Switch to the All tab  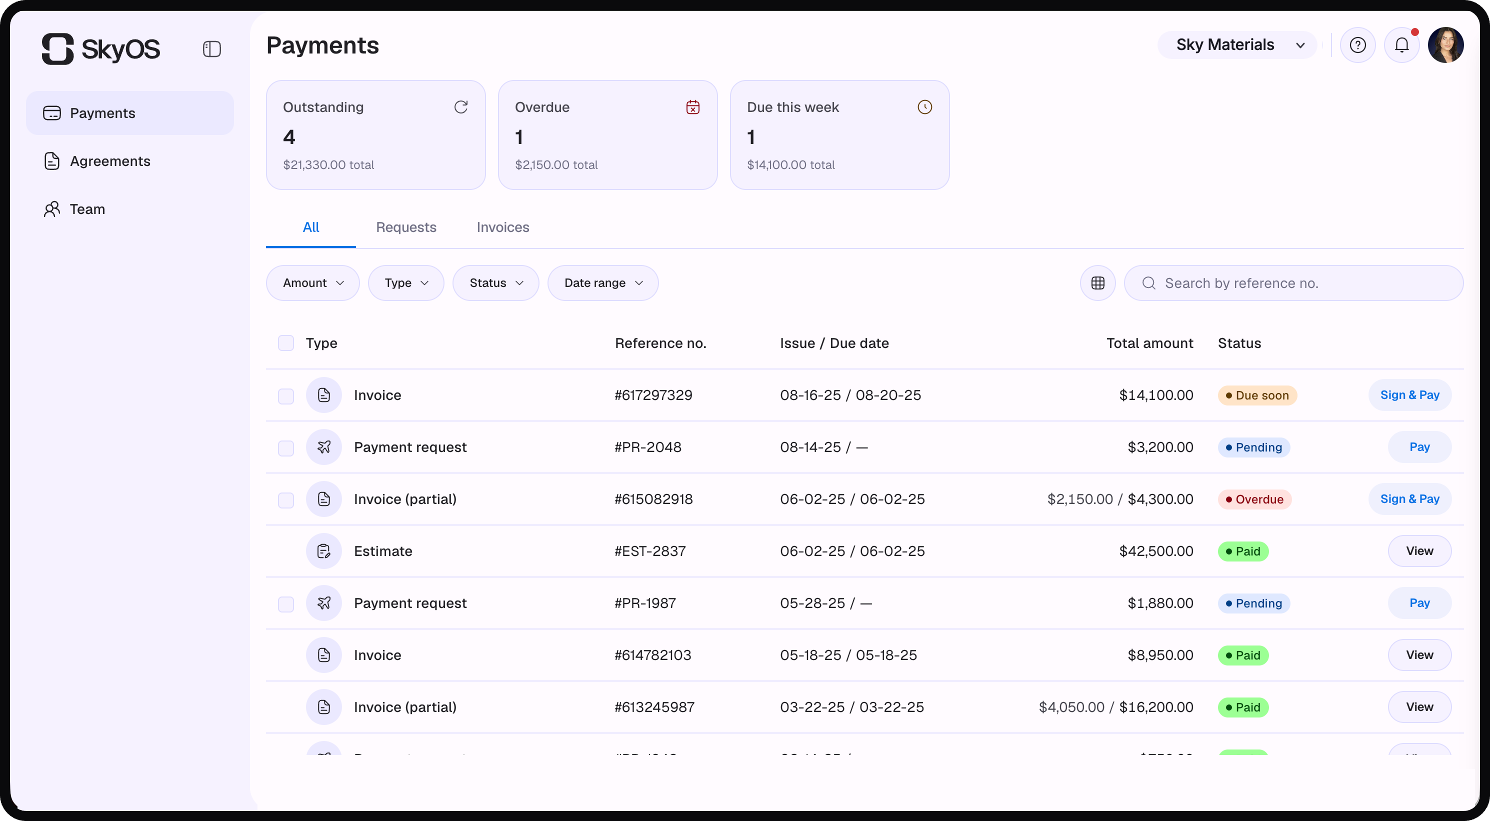pos(310,227)
